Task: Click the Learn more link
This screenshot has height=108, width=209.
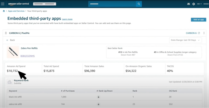Action: click(x=67, y=19)
